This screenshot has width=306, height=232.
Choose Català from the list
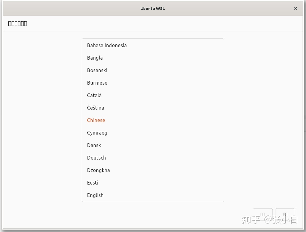[x=153, y=95]
